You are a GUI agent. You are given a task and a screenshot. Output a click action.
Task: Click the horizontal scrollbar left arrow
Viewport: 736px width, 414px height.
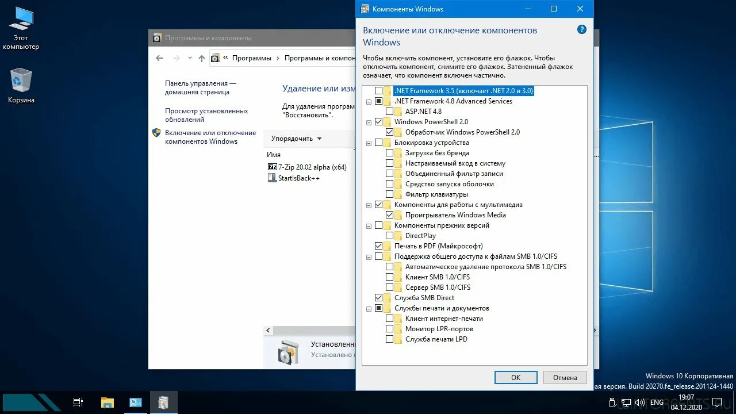pyautogui.click(x=268, y=330)
